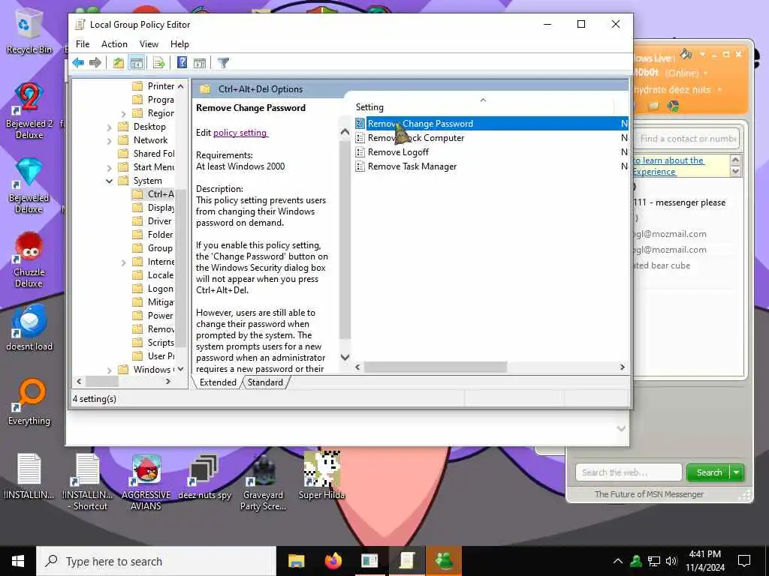Image resolution: width=769 pixels, height=576 pixels.
Task: Click the Remove Lock Computer policy icon
Action: pos(360,138)
